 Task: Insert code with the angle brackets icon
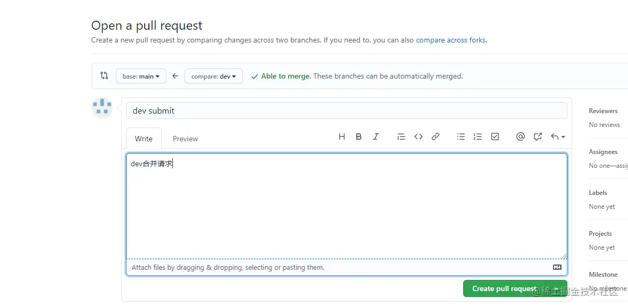coord(418,137)
